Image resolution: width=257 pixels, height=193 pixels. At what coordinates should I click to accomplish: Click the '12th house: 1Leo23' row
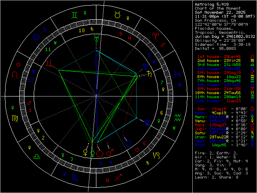[218, 101]
